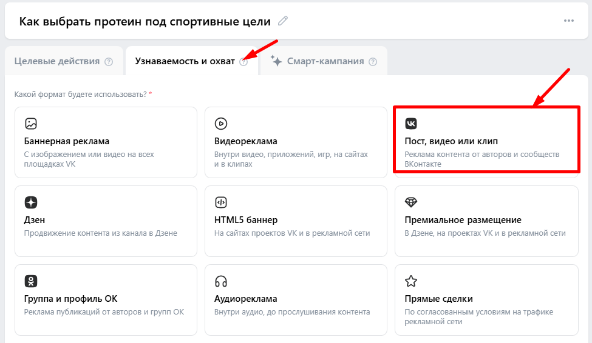Click the pencil icon beside the campaign title
Viewport: 592px width, 343px height.
tap(282, 21)
